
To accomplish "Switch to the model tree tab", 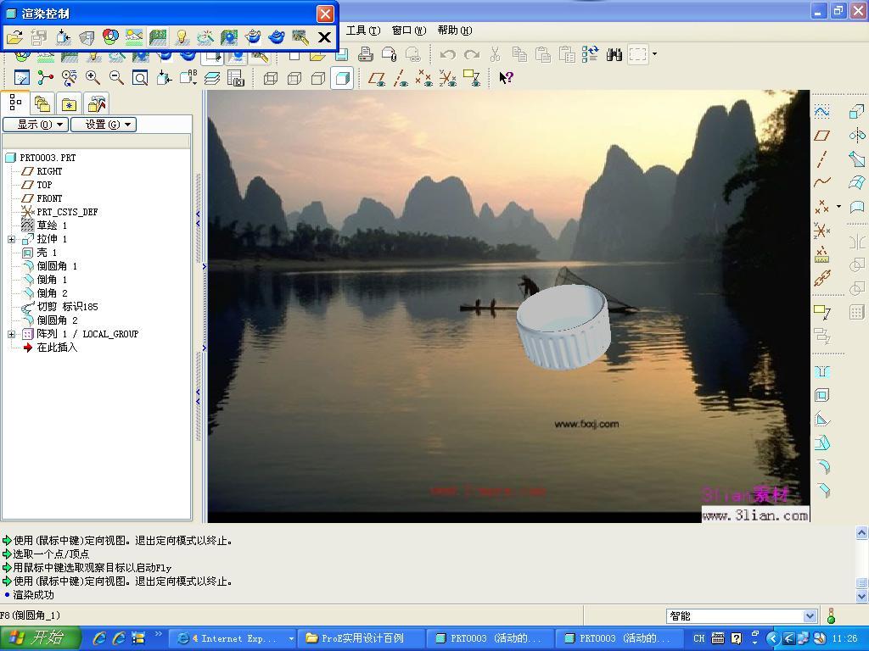I will tap(15, 103).
